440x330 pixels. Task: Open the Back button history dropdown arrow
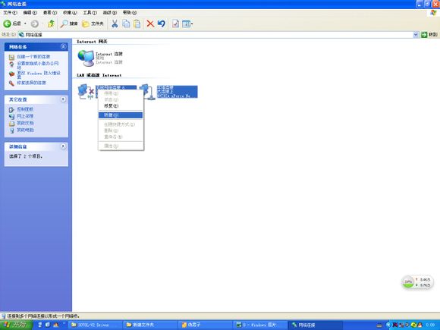(25, 24)
